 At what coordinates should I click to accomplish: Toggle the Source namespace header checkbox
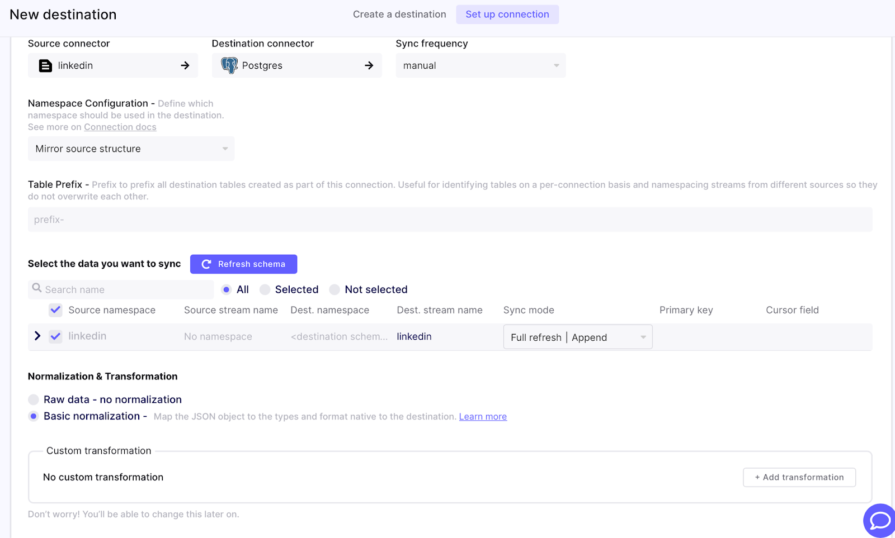click(55, 310)
